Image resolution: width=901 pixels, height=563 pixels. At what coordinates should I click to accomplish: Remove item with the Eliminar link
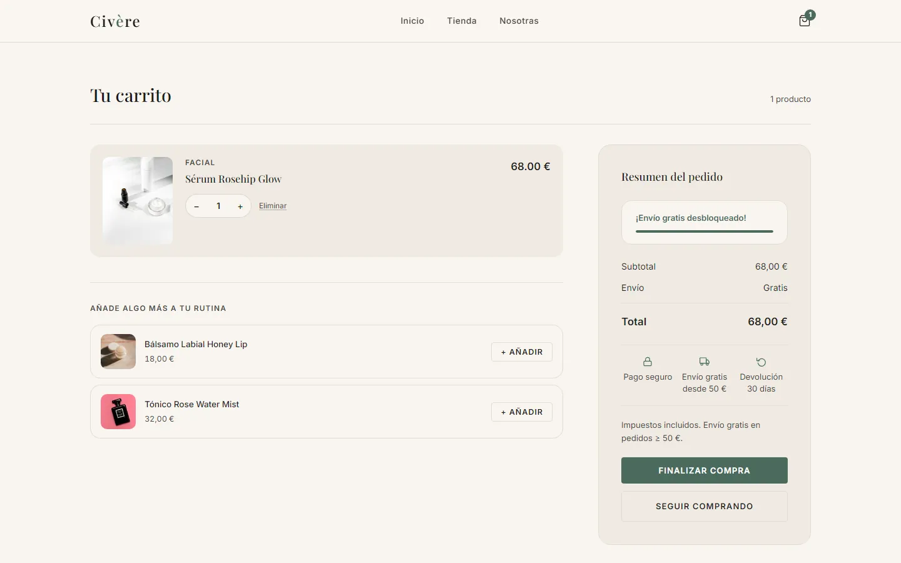tap(273, 206)
